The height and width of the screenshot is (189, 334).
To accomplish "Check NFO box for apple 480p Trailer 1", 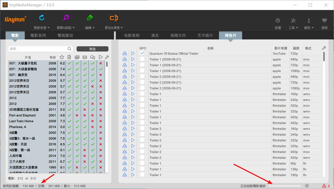I will 142,59.
